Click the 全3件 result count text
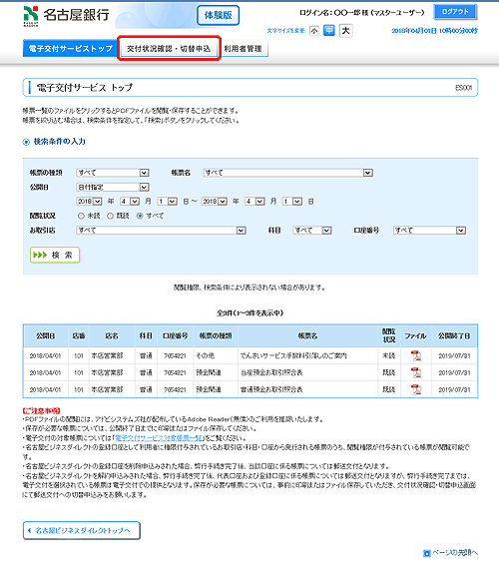Image resolution: width=499 pixels, height=578 pixels. [x=249, y=313]
